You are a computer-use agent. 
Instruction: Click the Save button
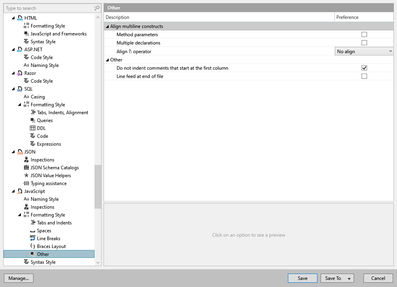pyautogui.click(x=302, y=278)
